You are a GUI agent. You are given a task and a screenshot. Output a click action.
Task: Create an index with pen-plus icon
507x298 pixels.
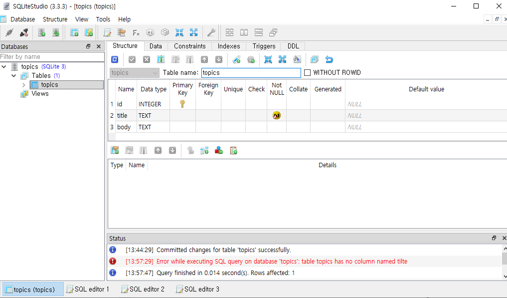236,59
